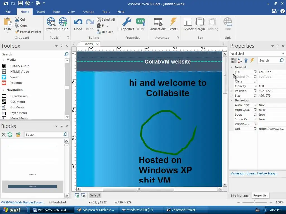286x214 pixels.
Task: Click the Paste icon in Clipboard group
Action: coord(8,22)
